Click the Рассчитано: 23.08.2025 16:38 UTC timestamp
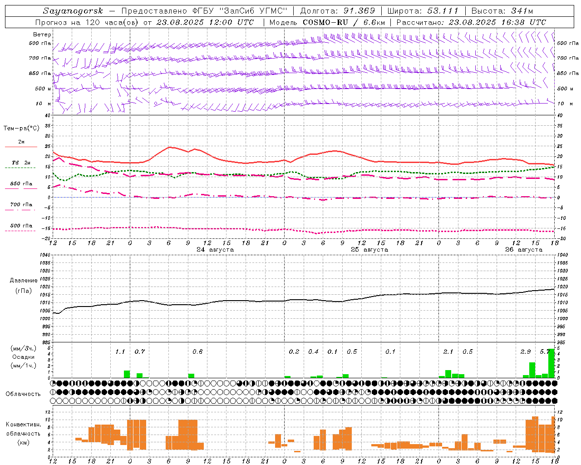 pyautogui.click(x=472, y=22)
